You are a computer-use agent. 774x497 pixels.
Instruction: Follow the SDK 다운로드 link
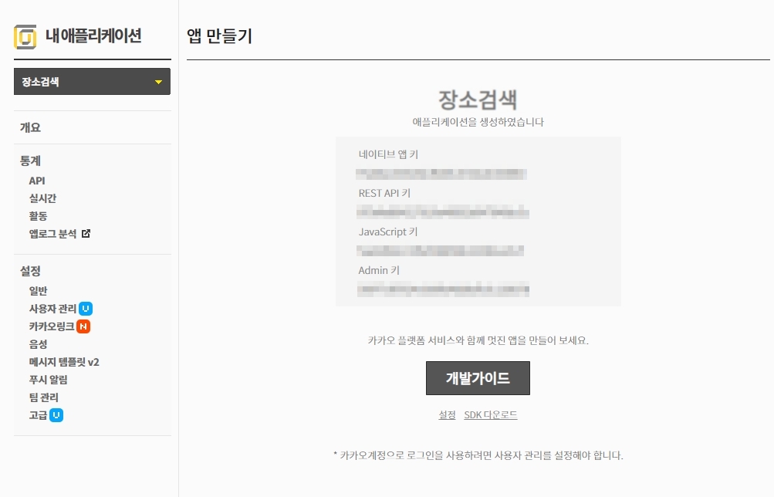click(491, 415)
